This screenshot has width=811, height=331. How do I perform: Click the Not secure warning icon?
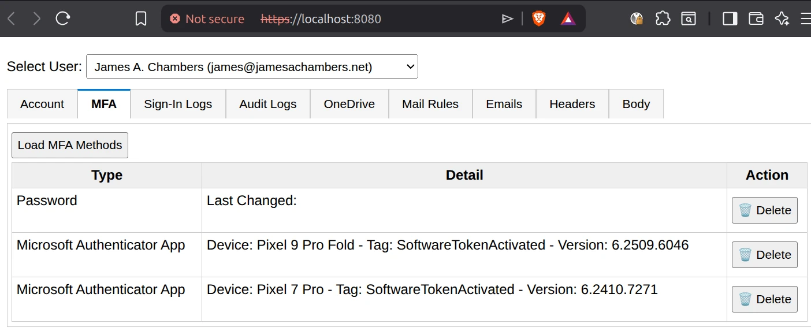click(174, 19)
